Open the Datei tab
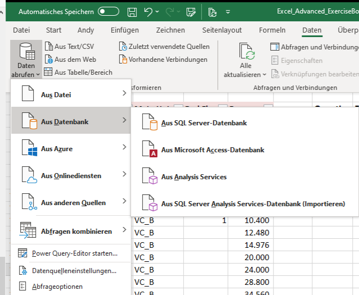This screenshot has height=295, width=359. point(21,30)
